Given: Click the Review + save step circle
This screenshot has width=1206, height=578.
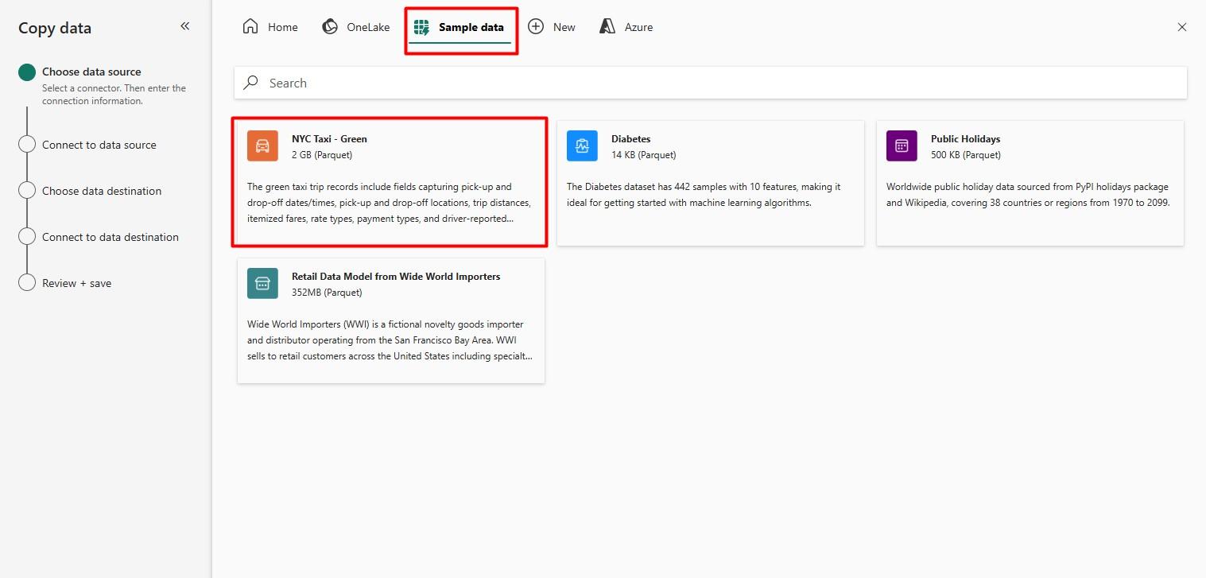Looking at the screenshot, I should tap(27, 283).
